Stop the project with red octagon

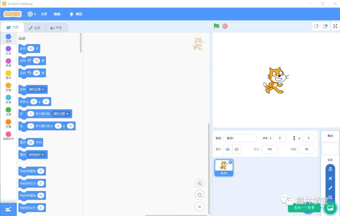(225, 26)
